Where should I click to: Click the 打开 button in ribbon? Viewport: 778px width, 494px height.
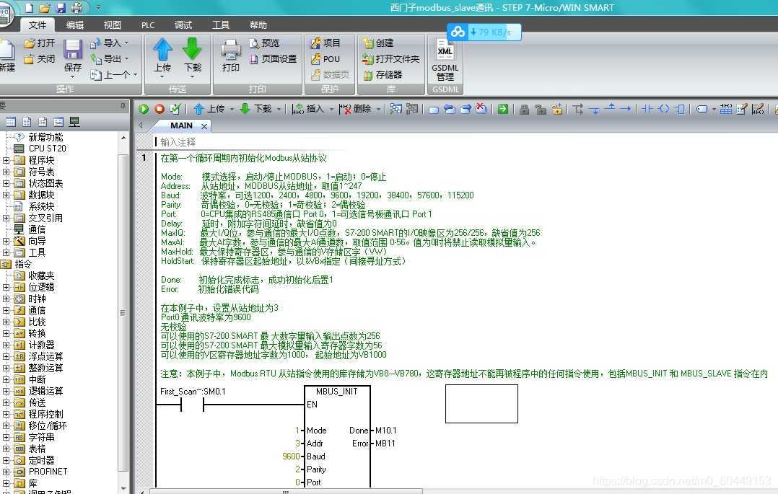click(x=40, y=43)
